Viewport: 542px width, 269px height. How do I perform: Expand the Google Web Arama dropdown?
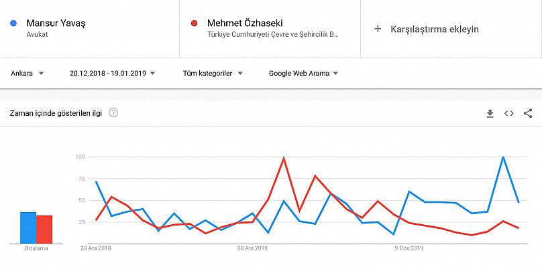303,73
